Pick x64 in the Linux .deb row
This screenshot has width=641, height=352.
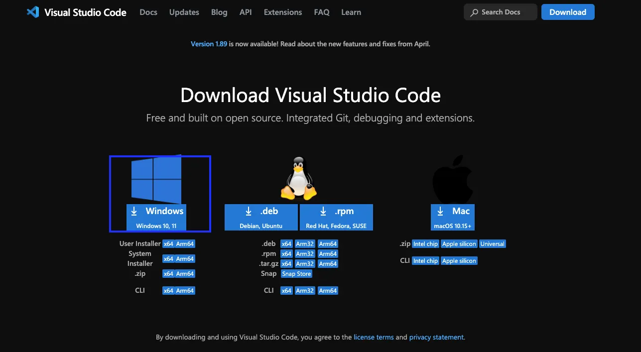click(286, 244)
